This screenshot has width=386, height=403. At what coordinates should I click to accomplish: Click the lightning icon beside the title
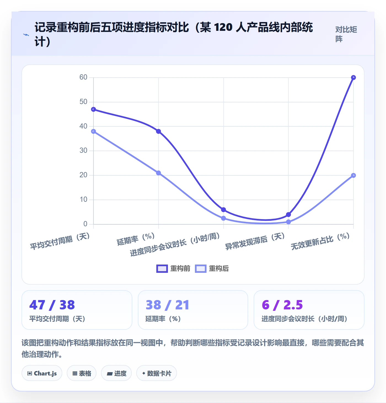tap(26, 35)
